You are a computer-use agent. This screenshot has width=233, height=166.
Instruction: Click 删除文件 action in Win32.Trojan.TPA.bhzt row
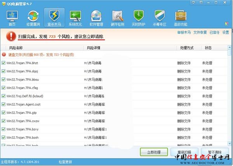[184, 63]
